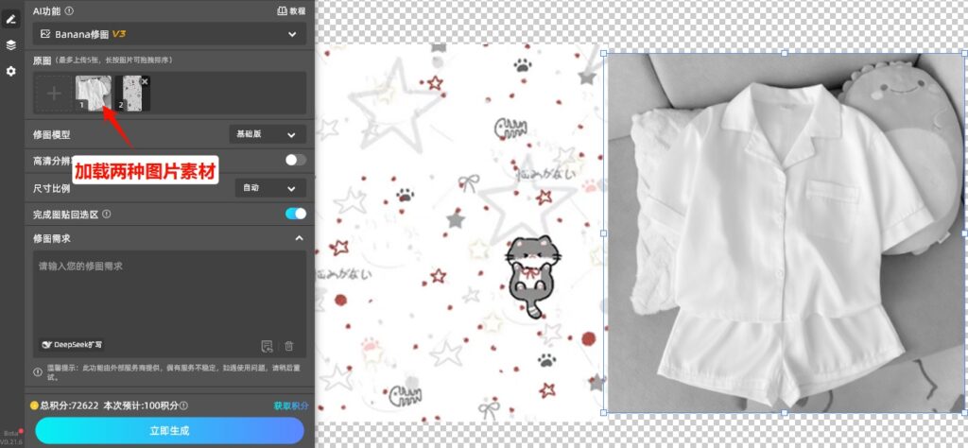Open the layers panel icon in sidebar
Screen dimensions: 968x448
(11, 44)
